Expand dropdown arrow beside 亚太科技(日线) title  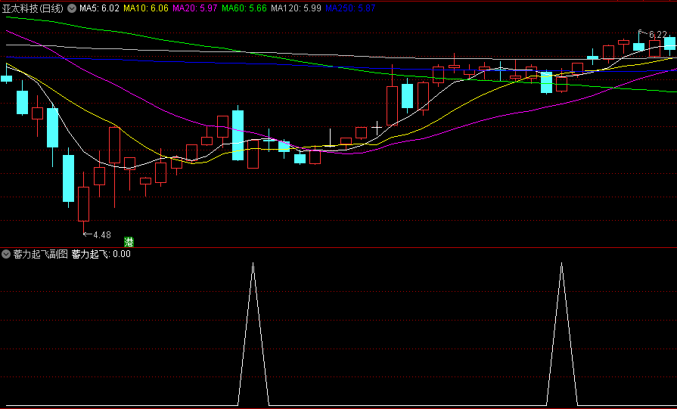tap(72, 8)
